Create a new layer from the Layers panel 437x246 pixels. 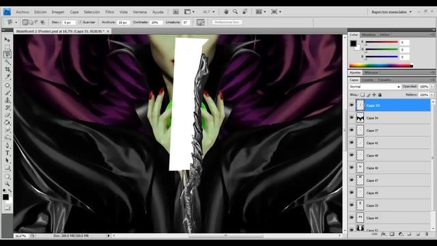(x=418, y=234)
